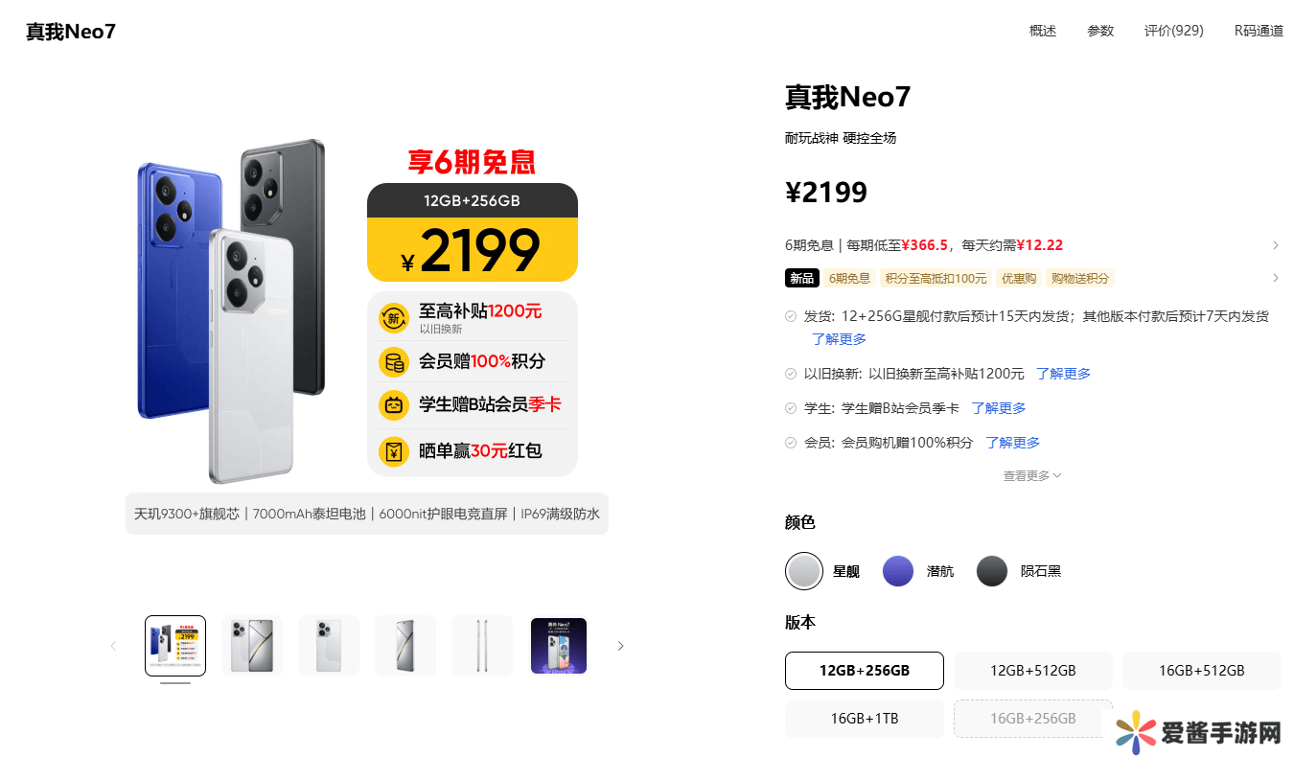Click 了解更多 link for 以旧换新
Image resolution: width=1294 pixels, height=757 pixels.
[1063, 374]
